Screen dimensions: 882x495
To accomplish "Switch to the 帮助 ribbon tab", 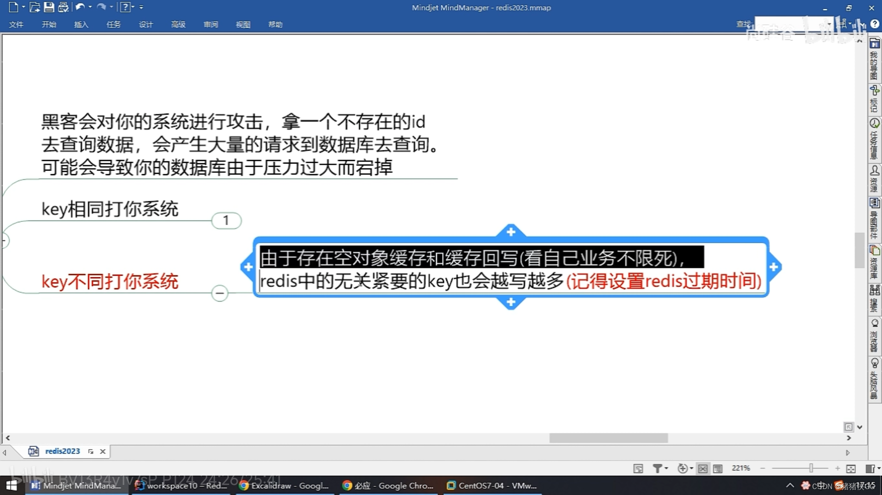I will (275, 24).
